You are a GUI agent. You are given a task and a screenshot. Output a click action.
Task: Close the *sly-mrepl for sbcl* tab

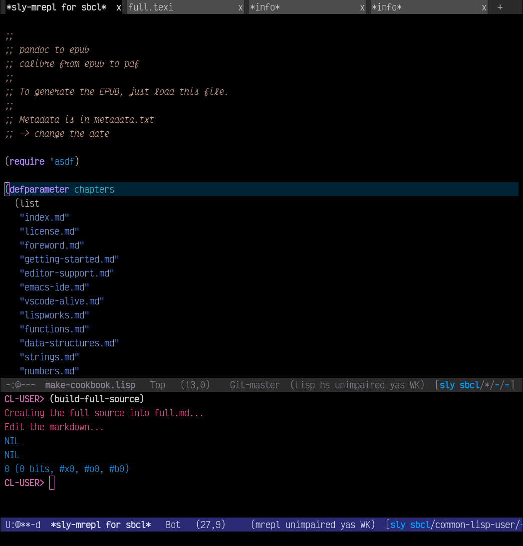[119, 7]
